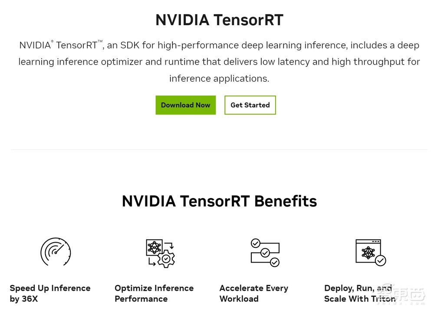Open Get Started

click(250, 105)
